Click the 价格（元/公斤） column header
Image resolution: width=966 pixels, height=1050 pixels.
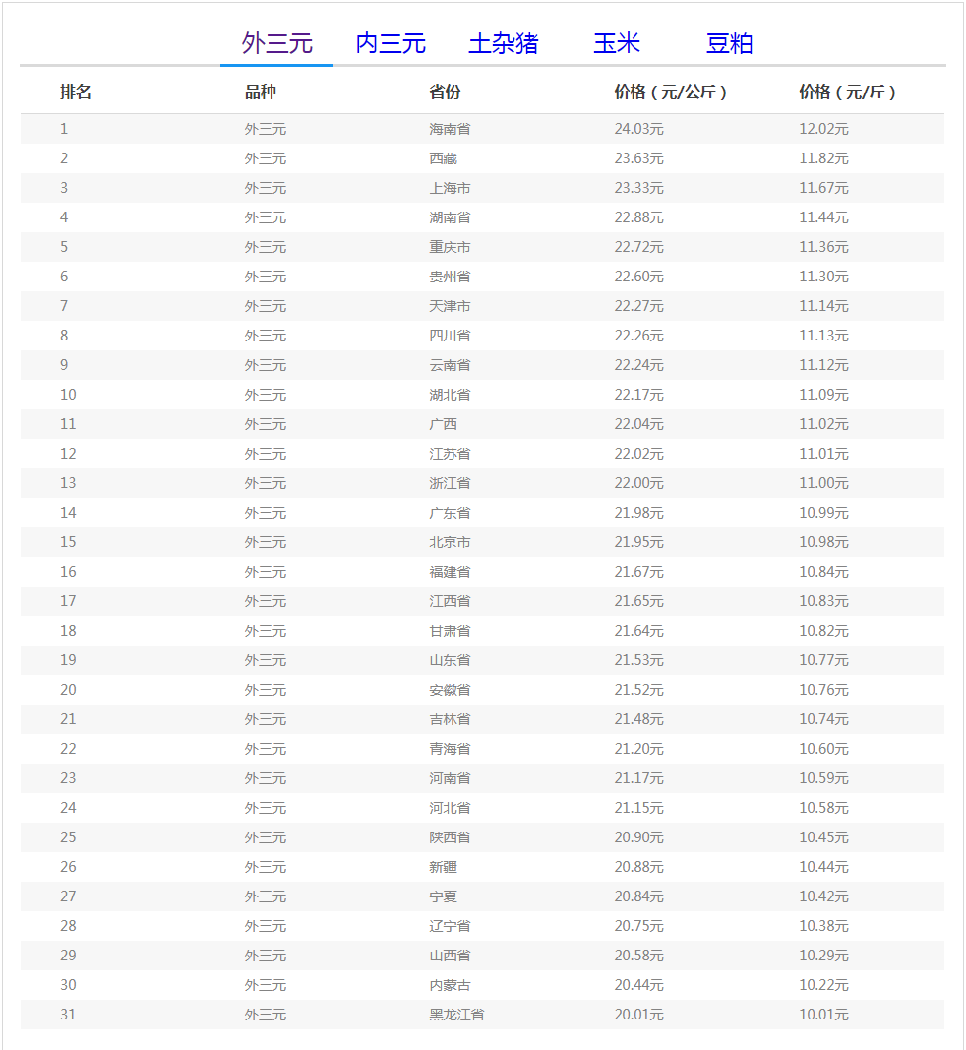[670, 92]
